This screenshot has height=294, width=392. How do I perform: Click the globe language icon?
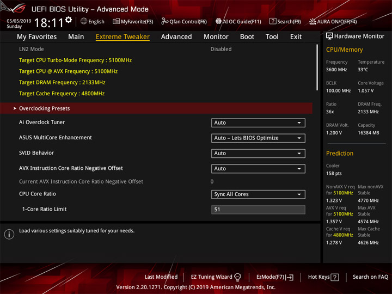tap(84, 21)
